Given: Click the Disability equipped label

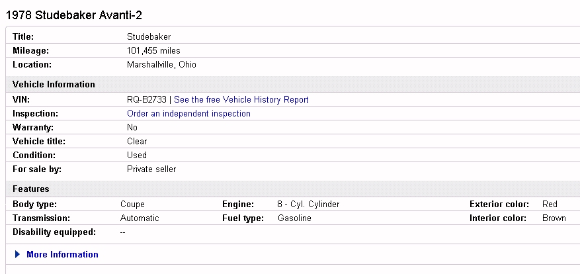Looking at the screenshot, I should [54, 232].
